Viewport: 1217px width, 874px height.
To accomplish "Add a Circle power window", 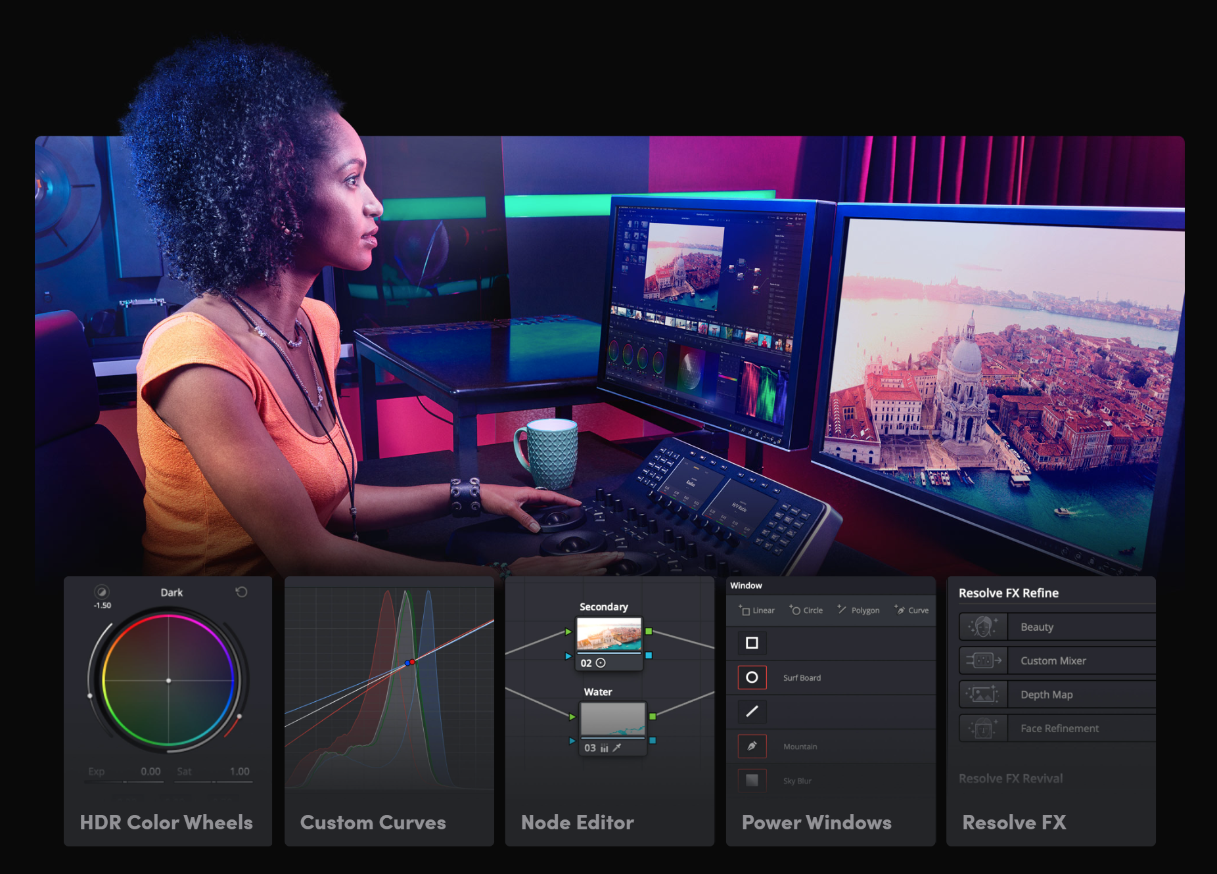I will point(806,610).
